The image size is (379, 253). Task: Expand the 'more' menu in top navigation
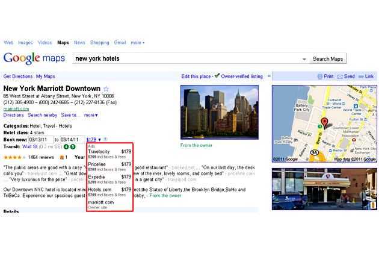[138, 43]
